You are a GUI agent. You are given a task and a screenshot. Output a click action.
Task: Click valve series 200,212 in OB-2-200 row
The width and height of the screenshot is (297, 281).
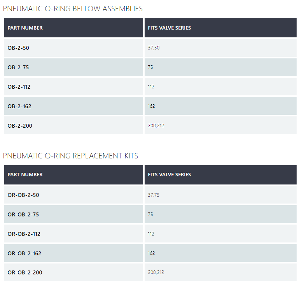tap(156, 125)
